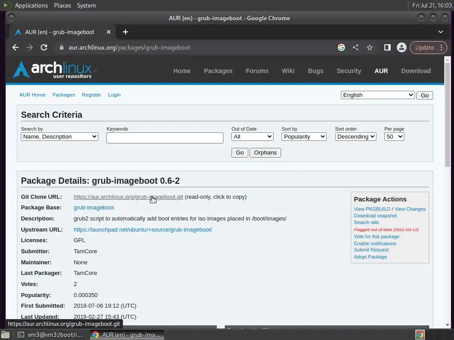
Task: Click View Changes link
Action: (410, 209)
